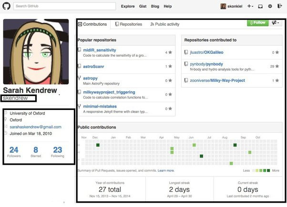Expand the create new plus dropdown
Screen dimensions: 287x207
[251, 7]
